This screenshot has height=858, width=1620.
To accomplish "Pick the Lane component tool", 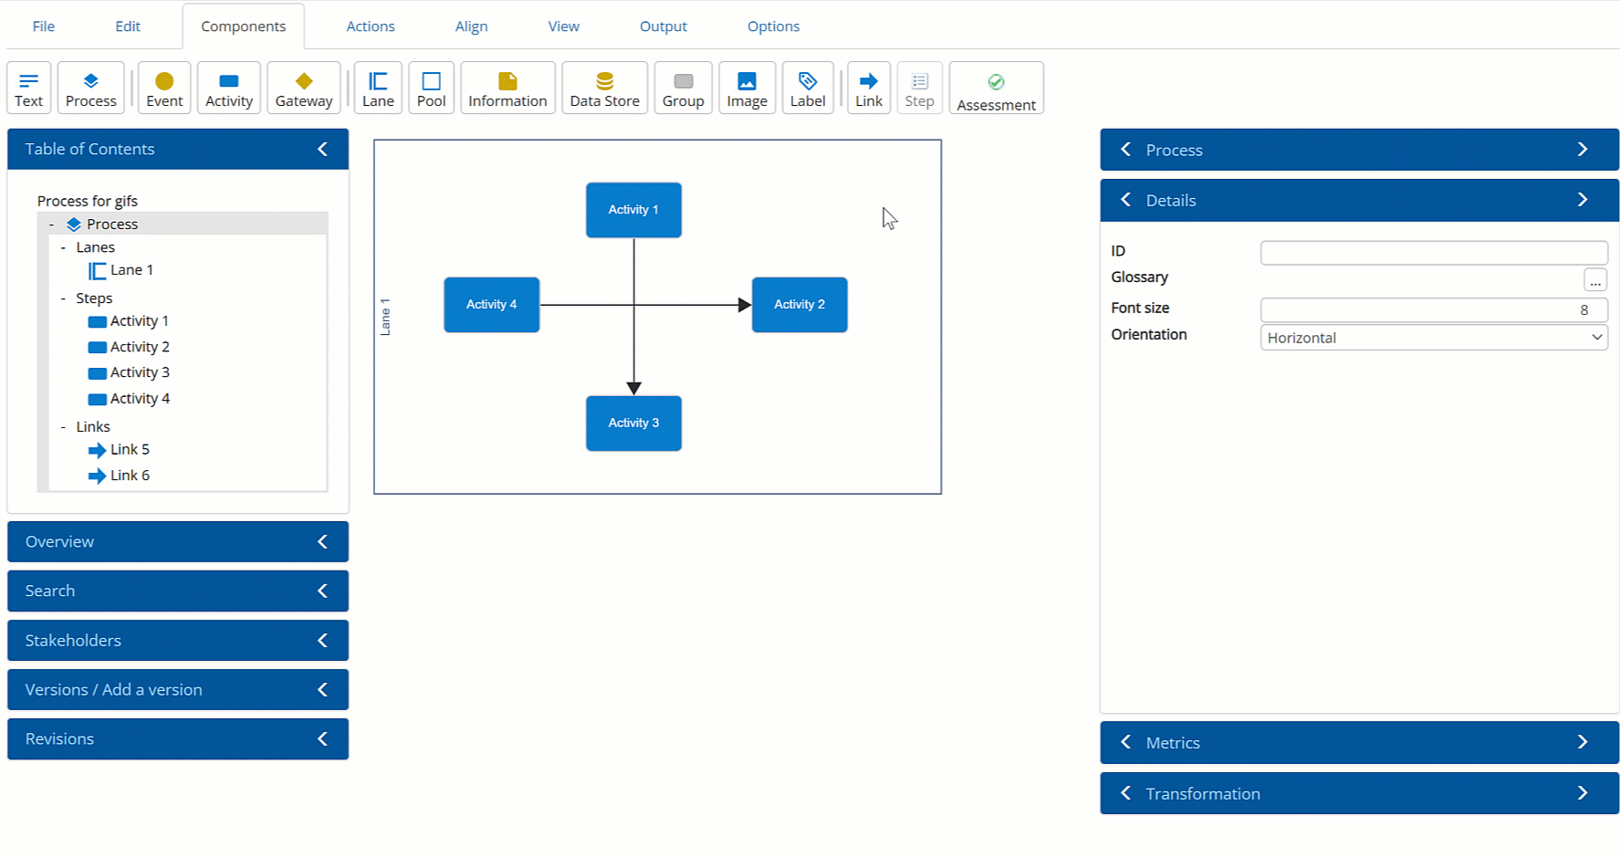I will (x=378, y=89).
